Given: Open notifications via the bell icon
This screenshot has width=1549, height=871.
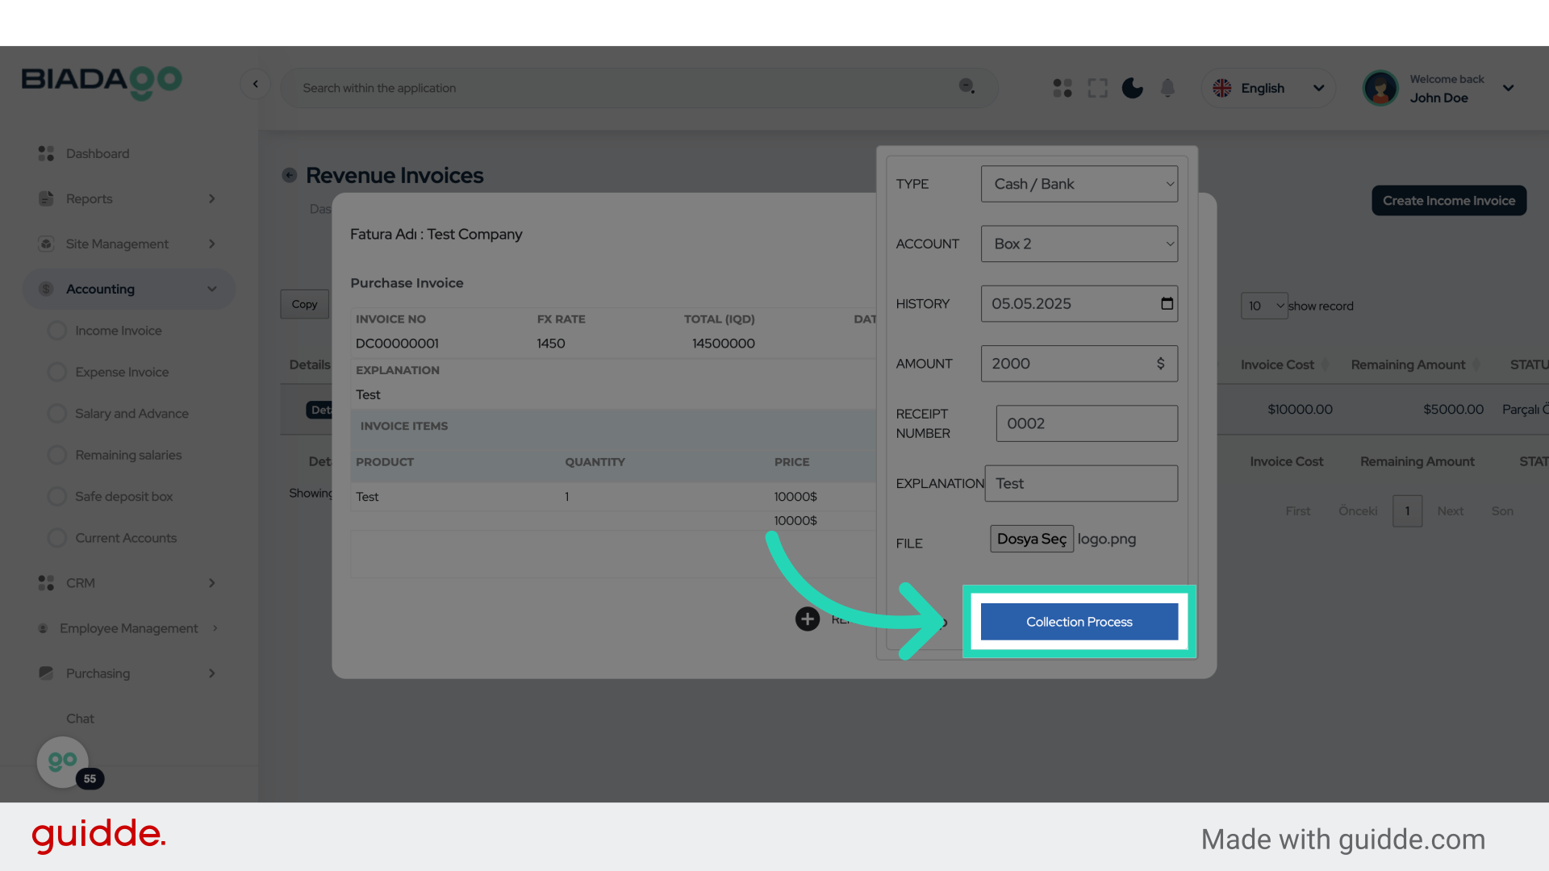Looking at the screenshot, I should pos(1167,88).
